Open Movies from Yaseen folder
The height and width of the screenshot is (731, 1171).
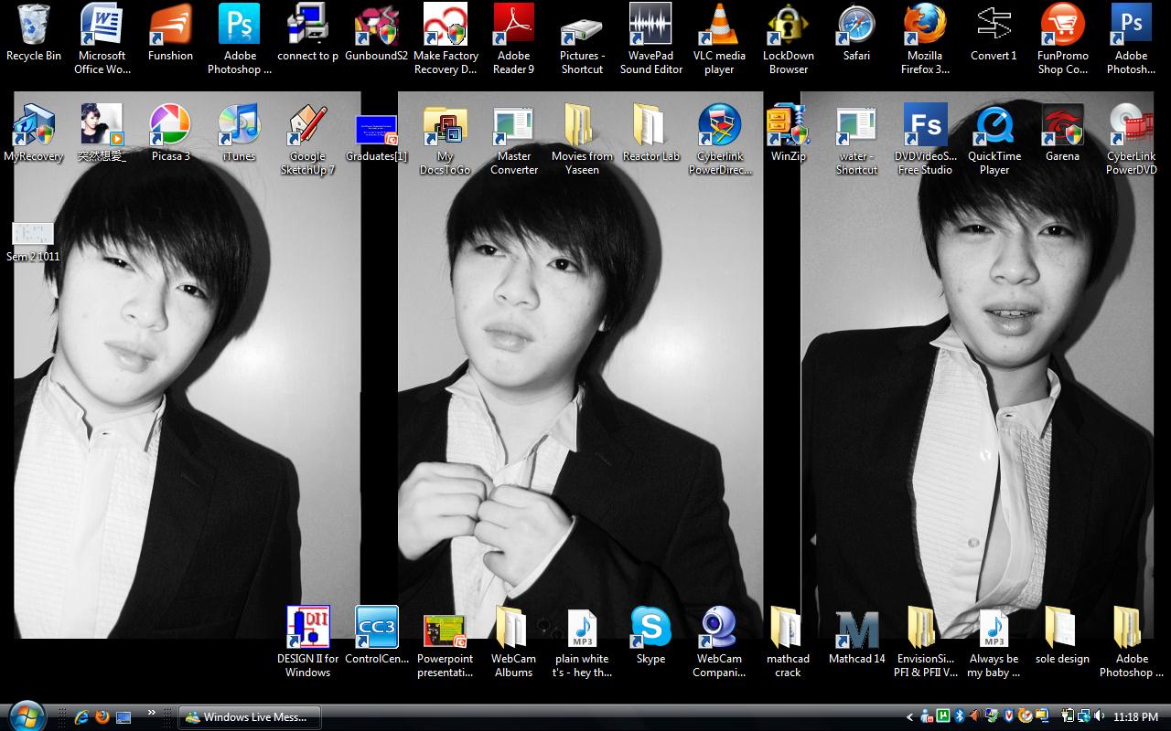pos(582,140)
